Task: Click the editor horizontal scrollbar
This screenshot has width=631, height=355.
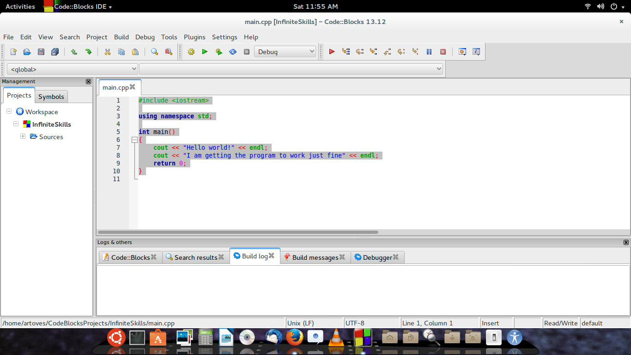Action: [238, 232]
